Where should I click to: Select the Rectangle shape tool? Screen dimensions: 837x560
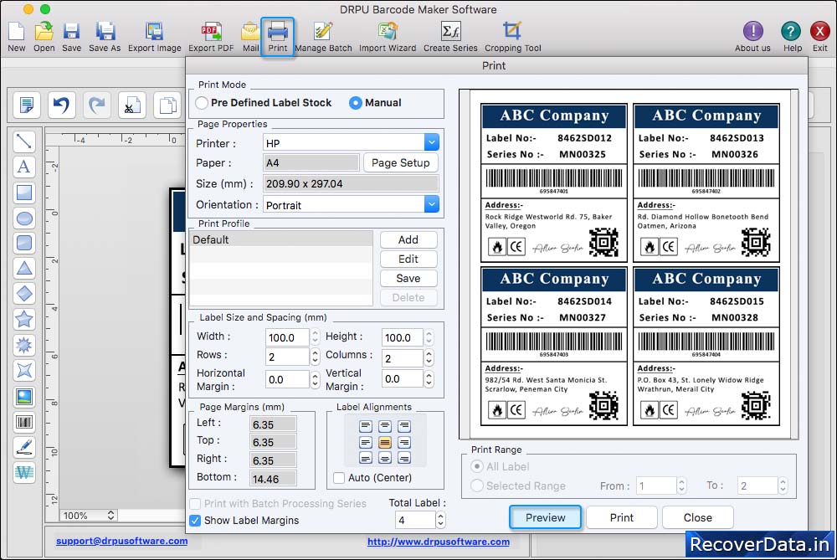24,193
